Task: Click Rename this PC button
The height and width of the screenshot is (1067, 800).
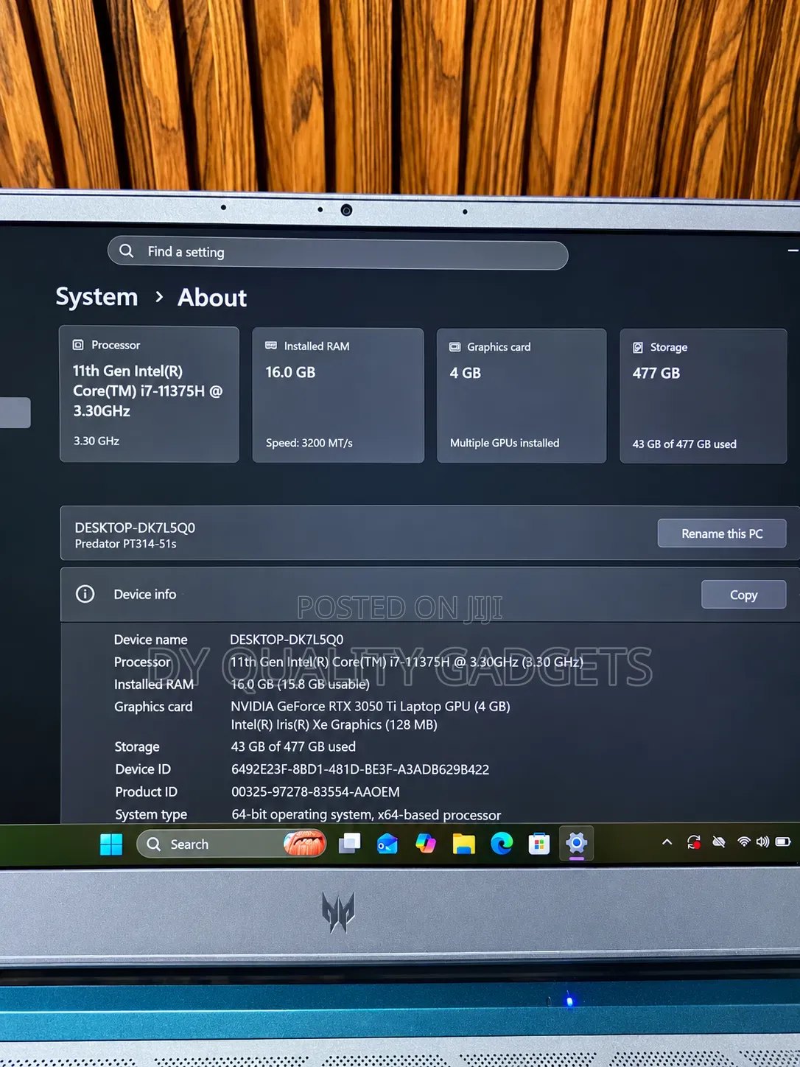Action: (x=722, y=533)
